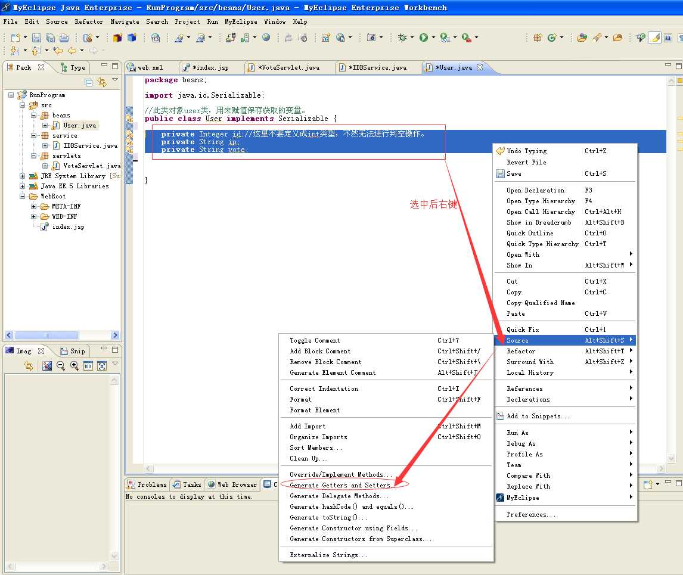
Task: Click the Open Type folder toolbar icon
Action: pyautogui.click(x=582, y=38)
